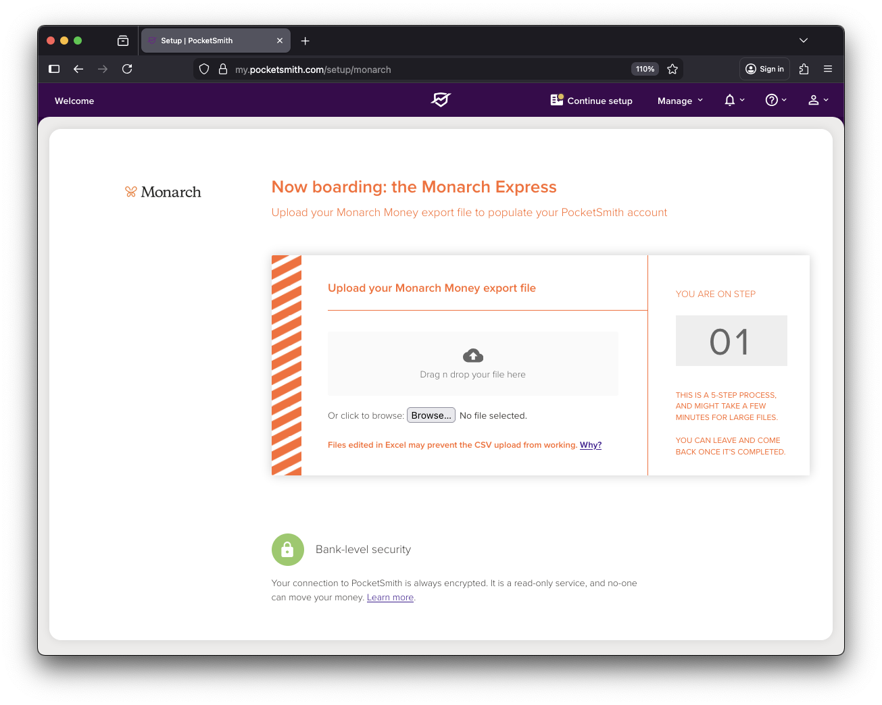
Task: Click the 110% zoom level badge
Action: pos(645,69)
